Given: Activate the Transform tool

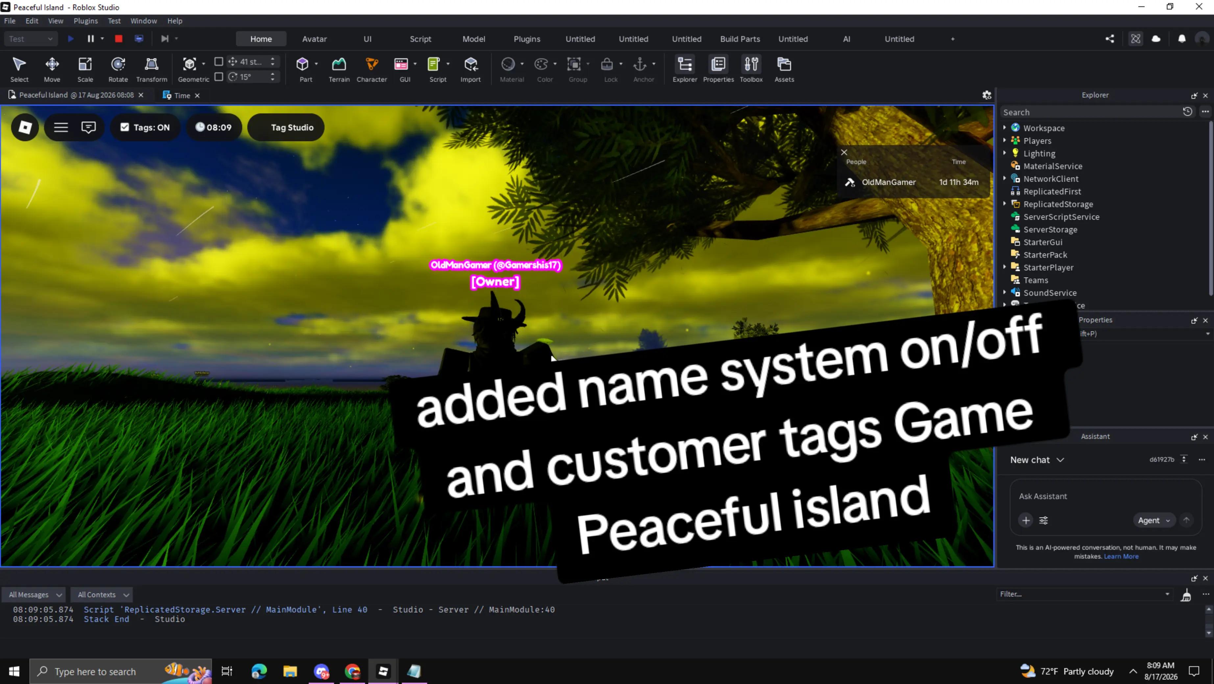Looking at the screenshot, I should click(x=151, y=69).
